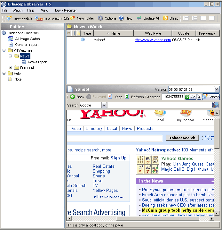Screen dimensions: 222x230
Task: Expand the Personal folder in tree
Action: click(10, 68)
